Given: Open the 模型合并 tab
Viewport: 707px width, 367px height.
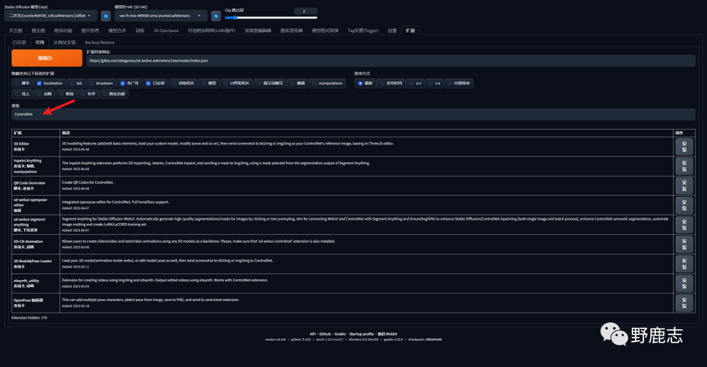Looking at the screenshot, I should 117,31.
